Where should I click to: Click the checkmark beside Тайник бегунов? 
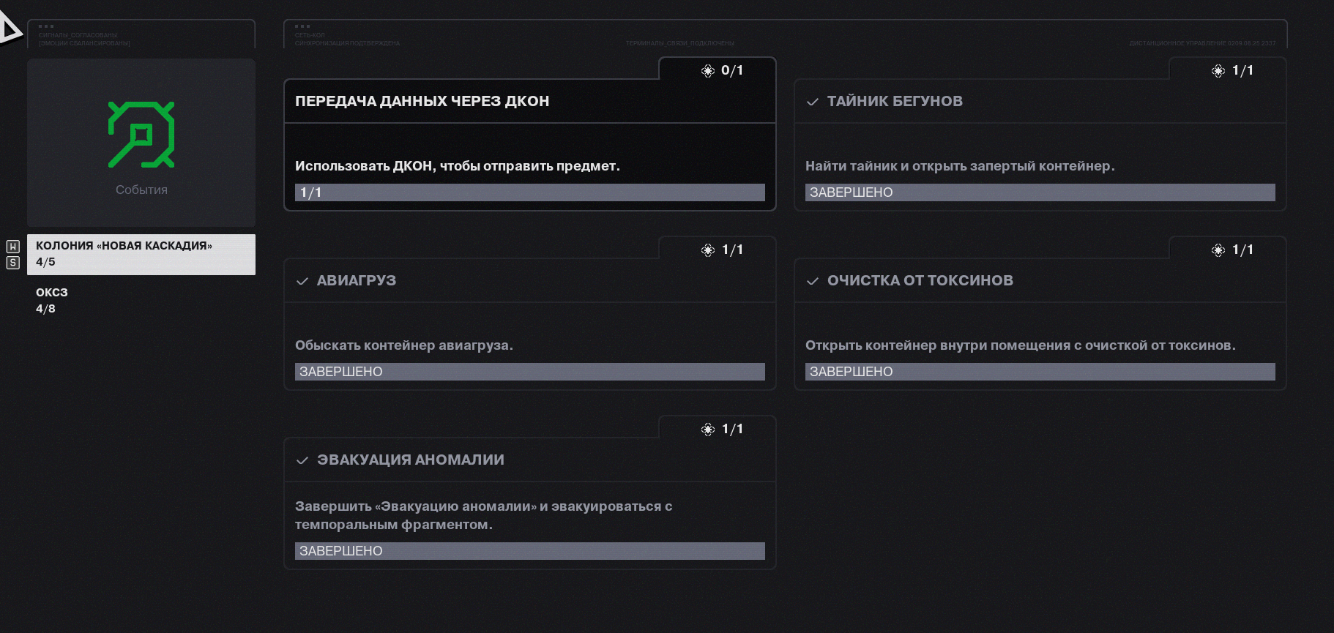coord(812,102)
